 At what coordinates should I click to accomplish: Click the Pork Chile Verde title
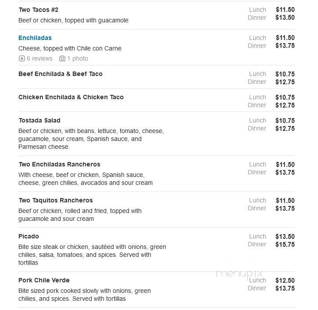[44, 280]
